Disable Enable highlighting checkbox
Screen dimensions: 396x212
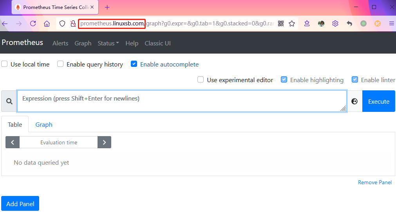coord(284,79)
